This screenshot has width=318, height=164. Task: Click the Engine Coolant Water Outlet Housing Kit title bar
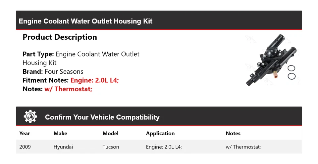pos(85,21)
